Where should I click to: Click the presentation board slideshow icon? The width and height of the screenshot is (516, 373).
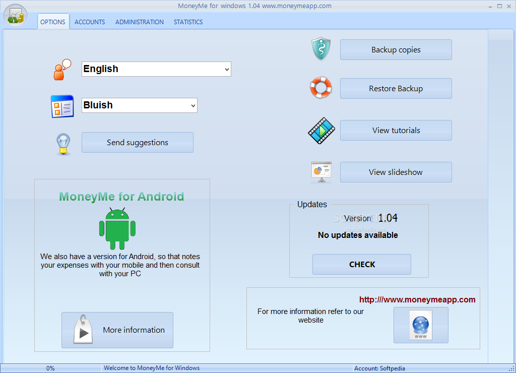pos(321,172)
